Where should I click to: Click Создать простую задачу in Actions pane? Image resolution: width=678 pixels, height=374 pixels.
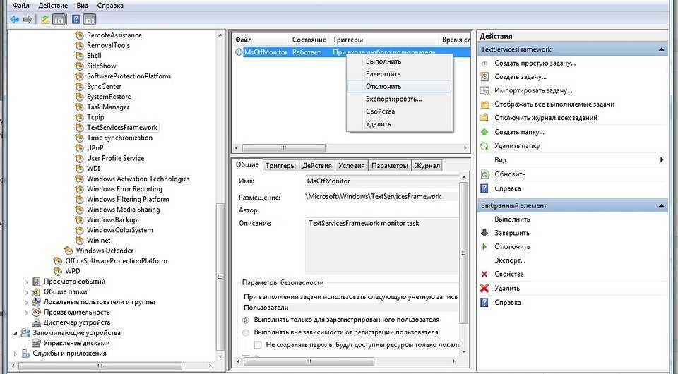click(x=535, y=63)
